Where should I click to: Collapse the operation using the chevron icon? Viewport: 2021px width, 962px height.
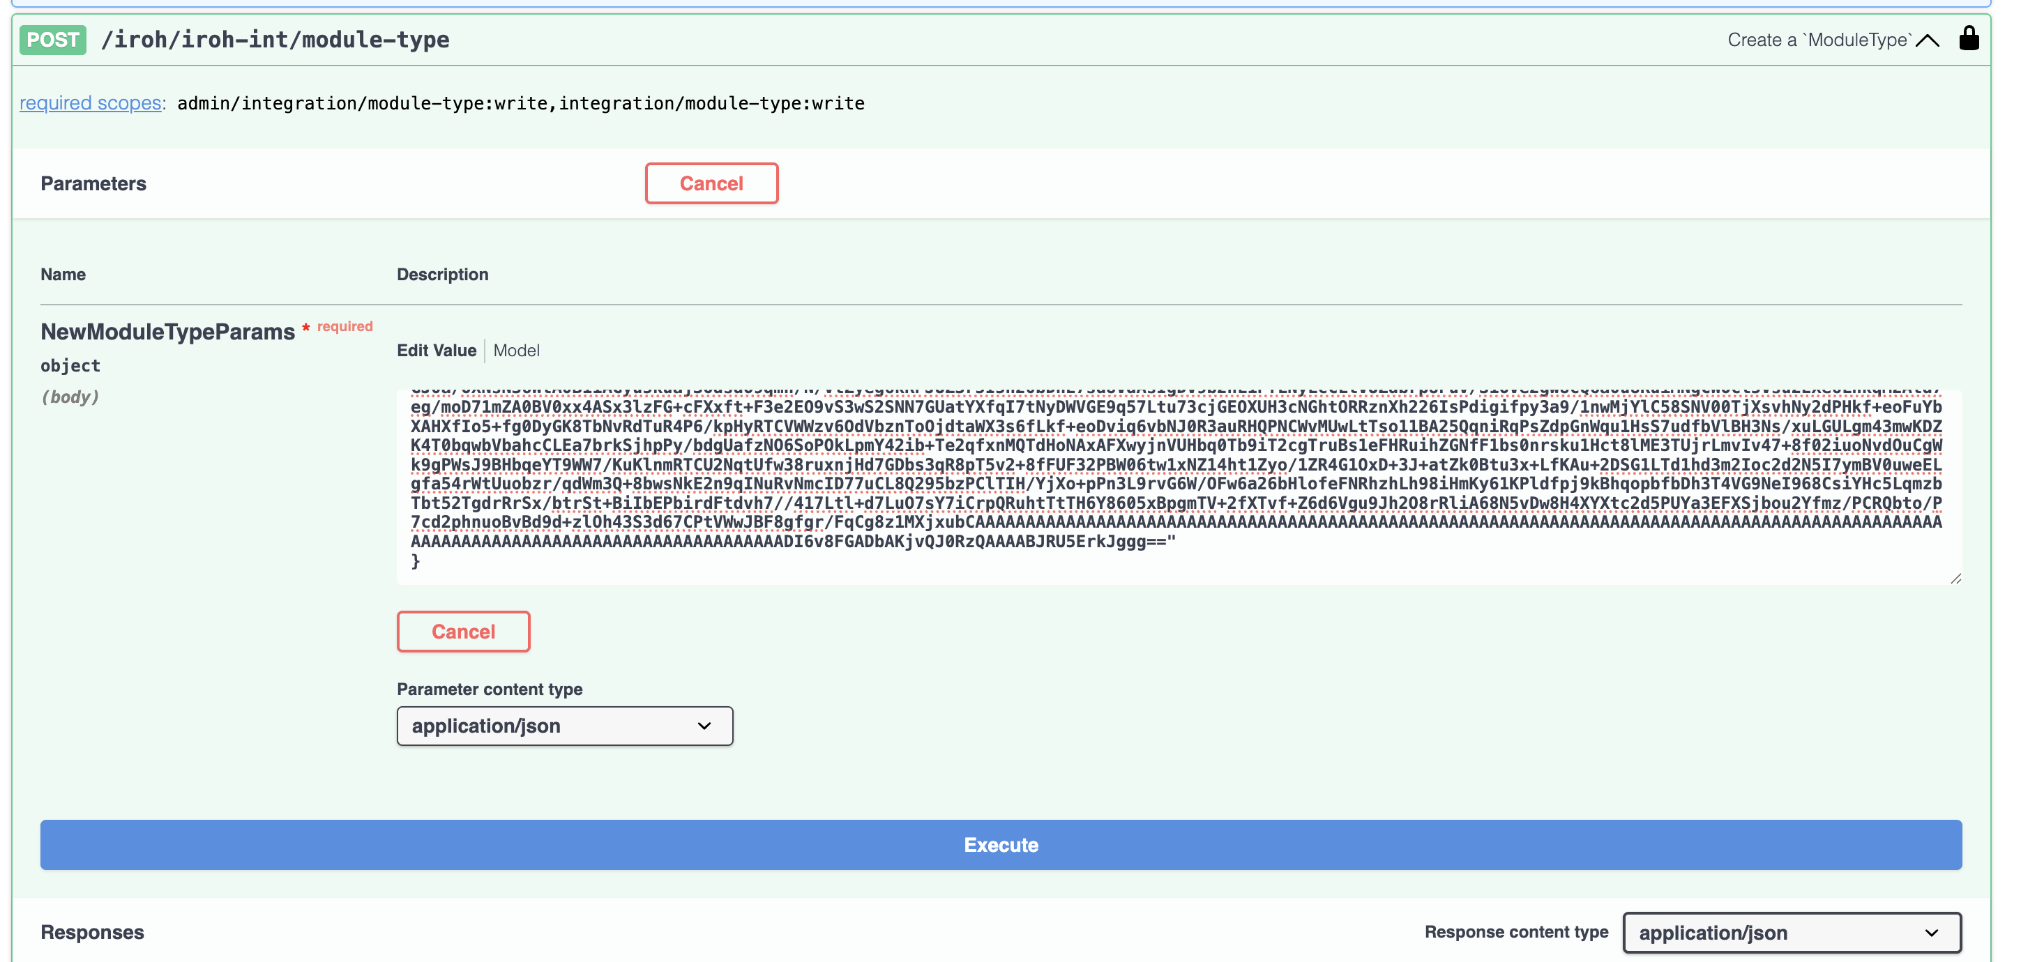click(1927, 39)
